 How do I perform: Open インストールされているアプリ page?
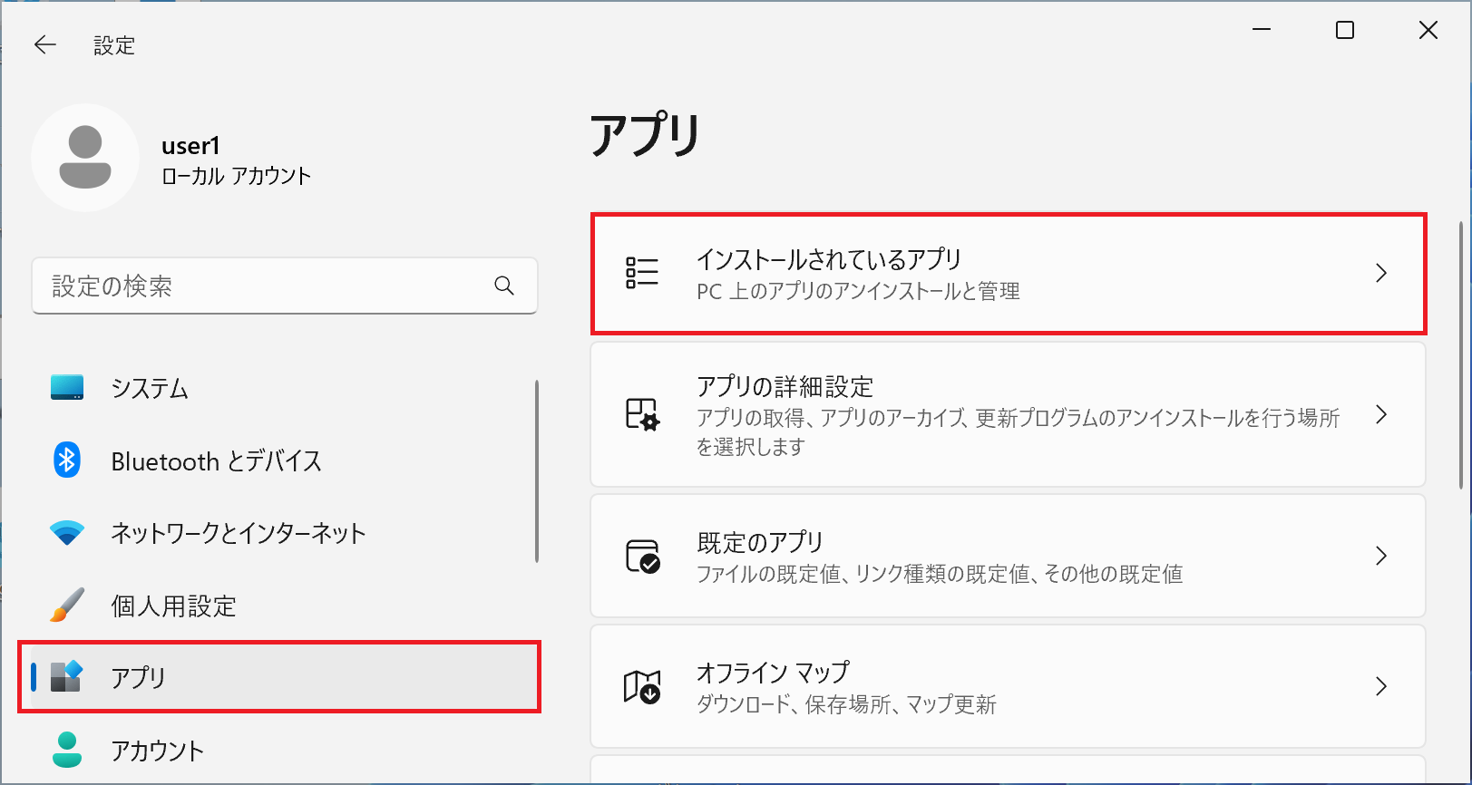1009,274
